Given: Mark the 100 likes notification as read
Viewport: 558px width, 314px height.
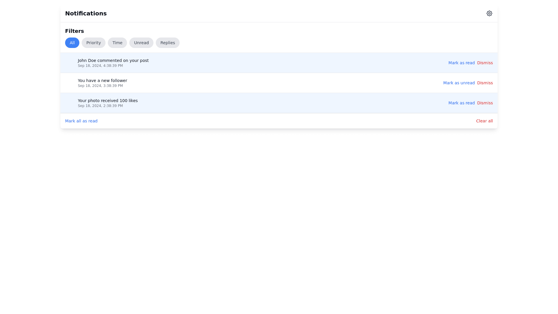Looking at the screenshot, I should pyautogui.click(x=461, y=103).
